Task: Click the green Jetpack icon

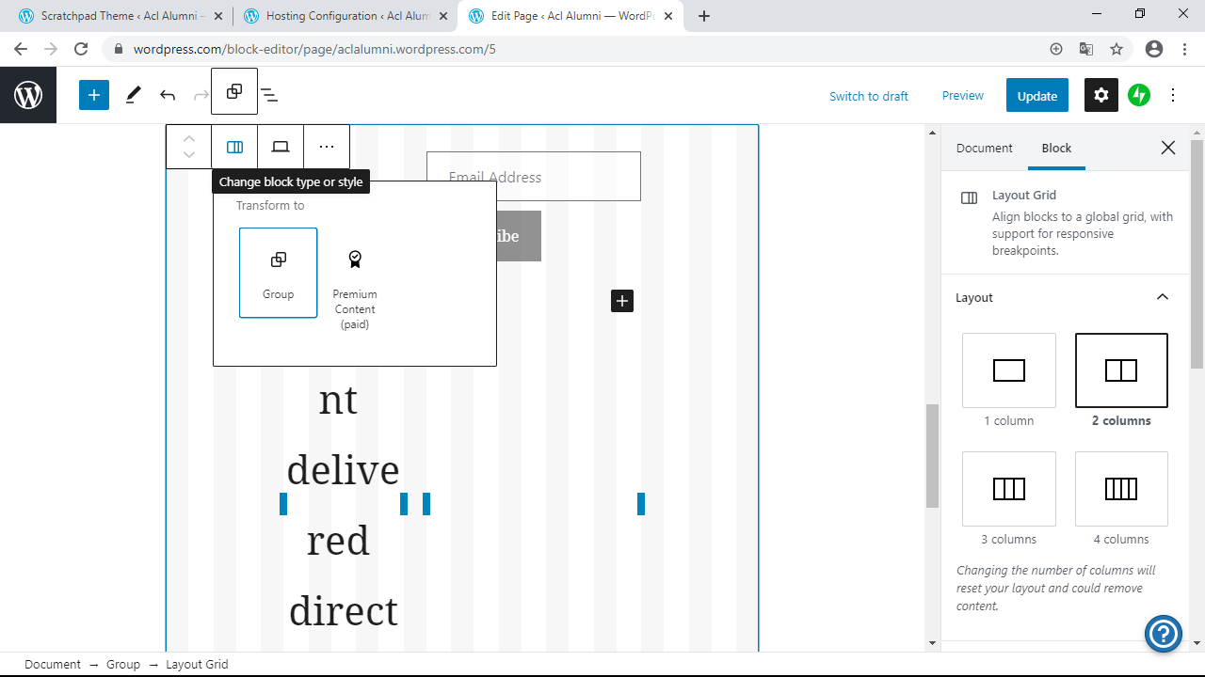Action: [x=1139, y=95]
